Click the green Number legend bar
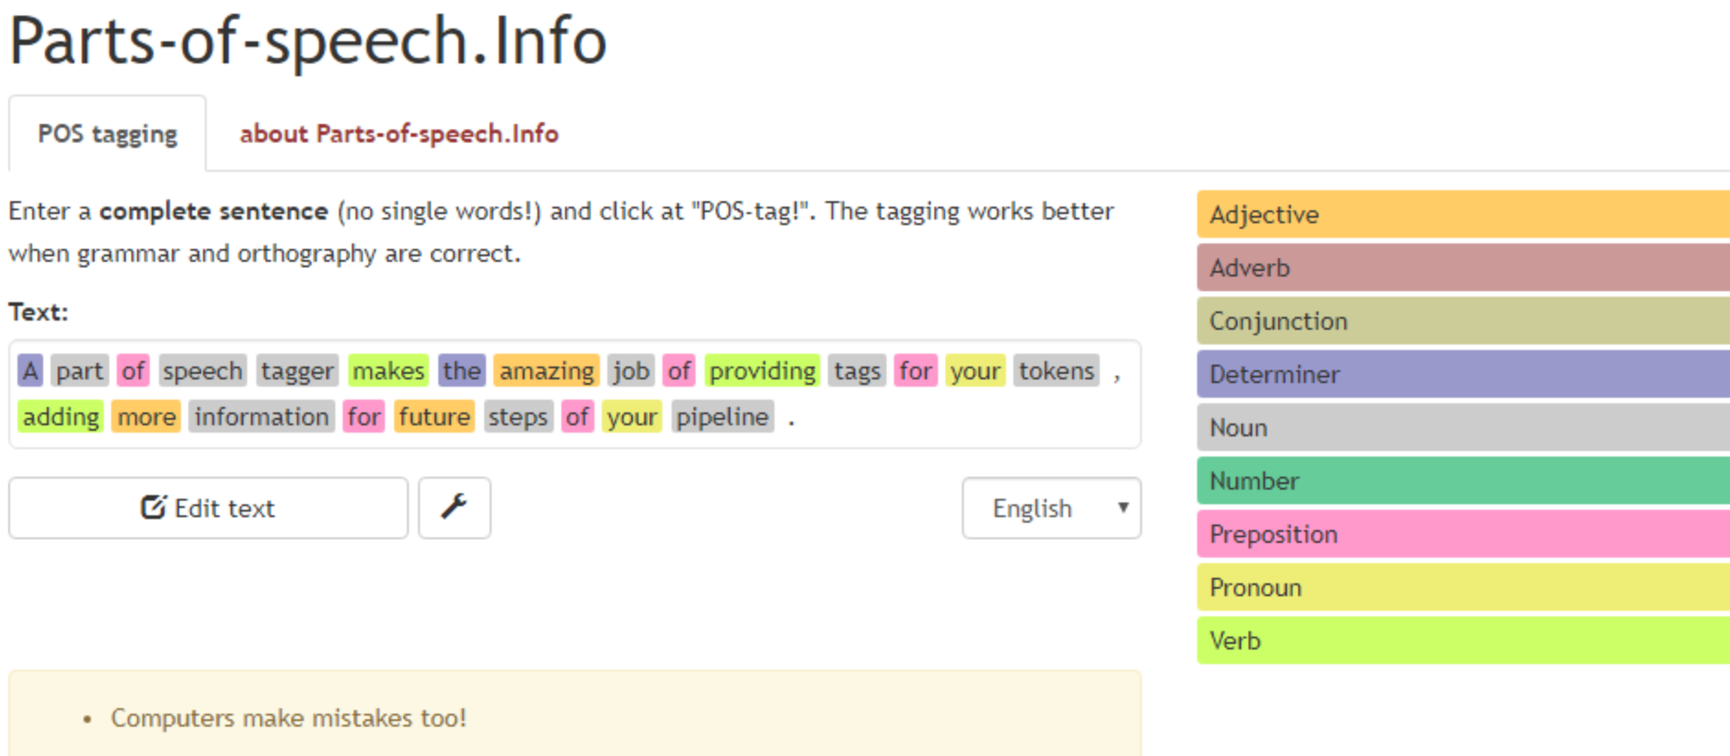Image resolution: width=1730 pixels, height=756 pixels. pos(1463,480)
